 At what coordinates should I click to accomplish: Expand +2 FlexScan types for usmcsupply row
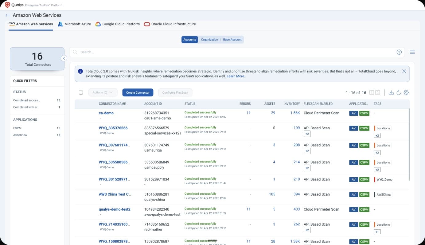(307, 168)
